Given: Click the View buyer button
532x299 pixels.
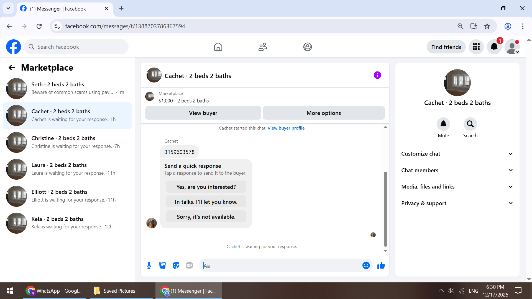Looking at the screenshot, I should pyautogui.click(x=203, y=113).
